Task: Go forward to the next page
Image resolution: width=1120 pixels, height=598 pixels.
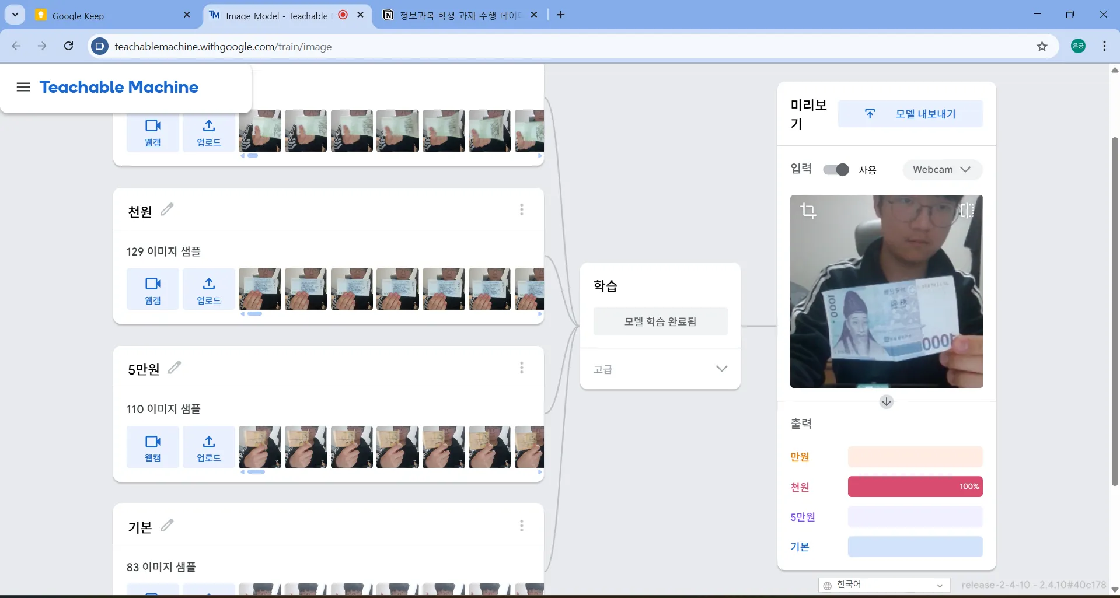Action: [x=42, y=46]
